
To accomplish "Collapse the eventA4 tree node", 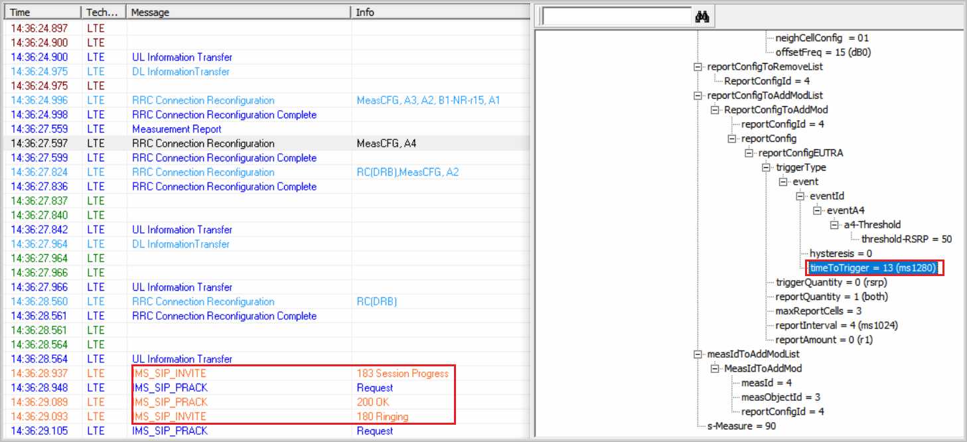I will [817, 210].
